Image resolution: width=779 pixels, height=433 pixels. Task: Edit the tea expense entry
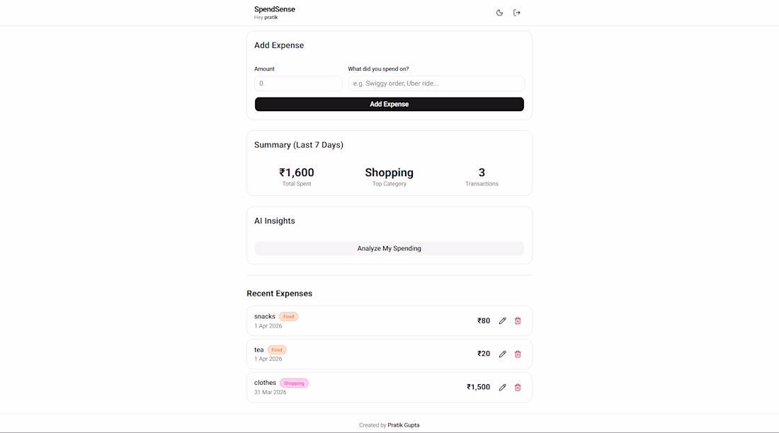(502, 354)
